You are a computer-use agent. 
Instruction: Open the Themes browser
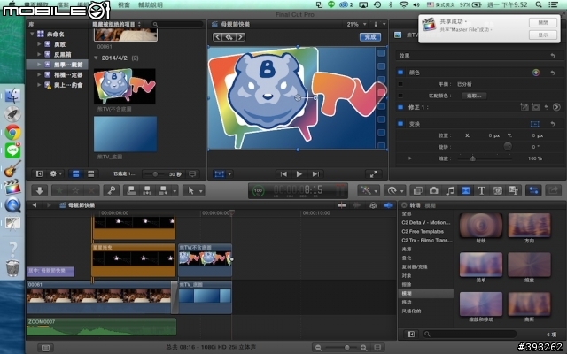pyautogui.click(x=514, y=190)
